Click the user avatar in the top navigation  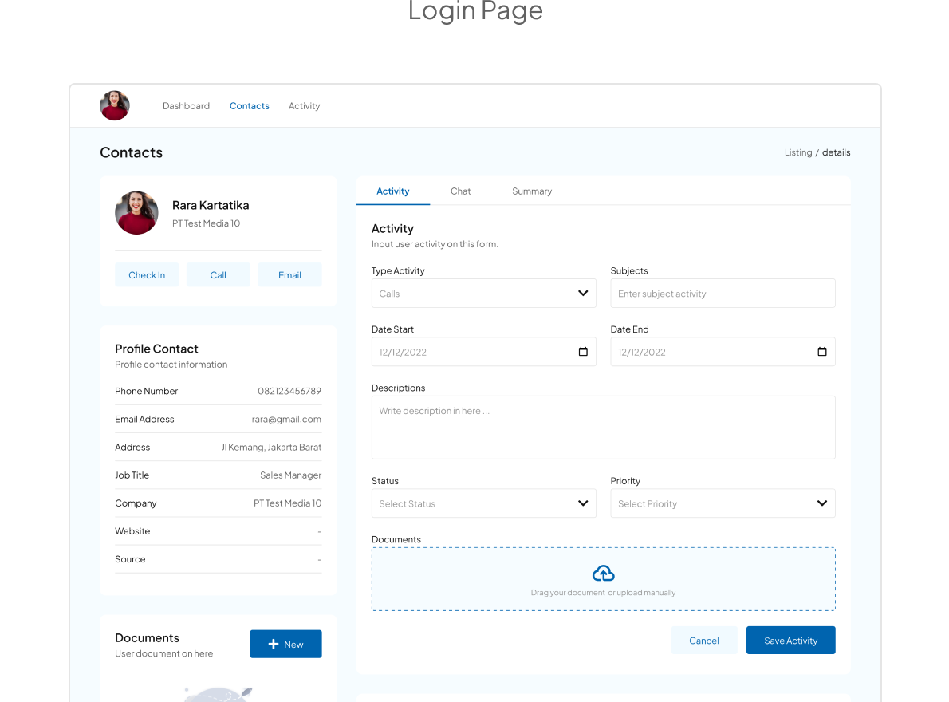point(115,106)
